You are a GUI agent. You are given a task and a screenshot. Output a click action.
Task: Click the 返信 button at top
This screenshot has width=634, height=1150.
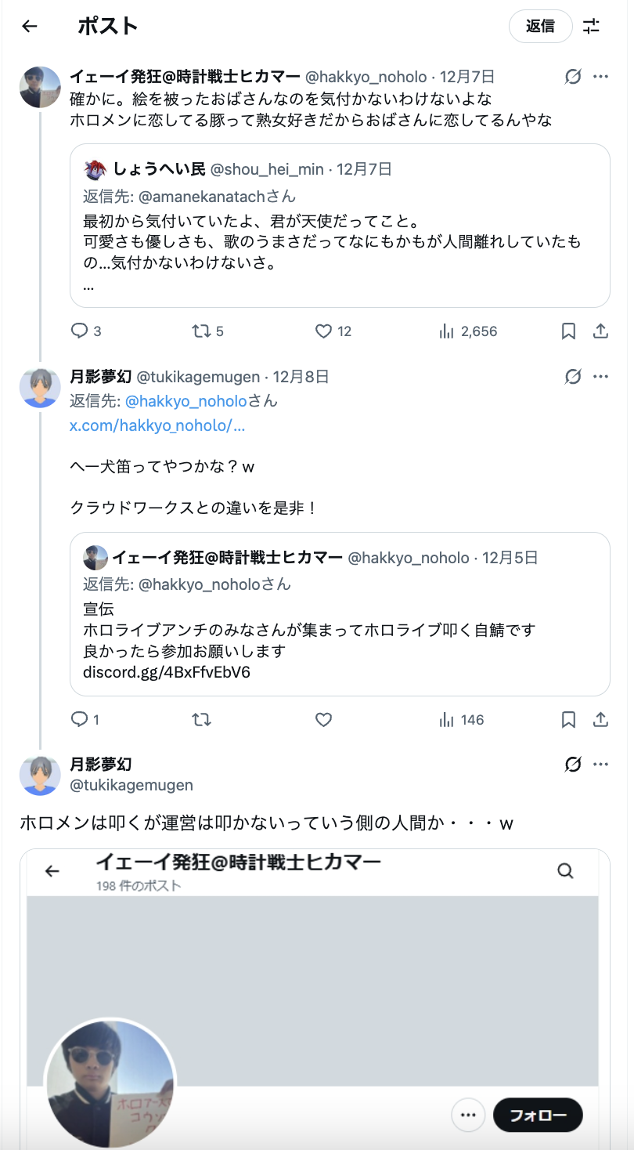pyautogui.click(x=540, y=26)
